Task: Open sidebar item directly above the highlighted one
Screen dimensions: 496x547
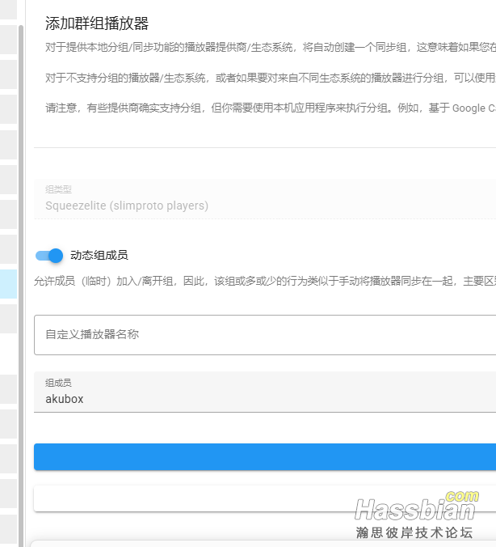Action: (x=8, y=249)
